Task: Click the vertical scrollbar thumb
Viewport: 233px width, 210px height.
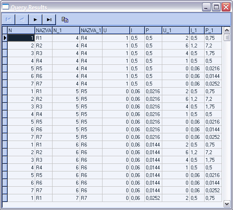Action: click(x=227, y=38)
